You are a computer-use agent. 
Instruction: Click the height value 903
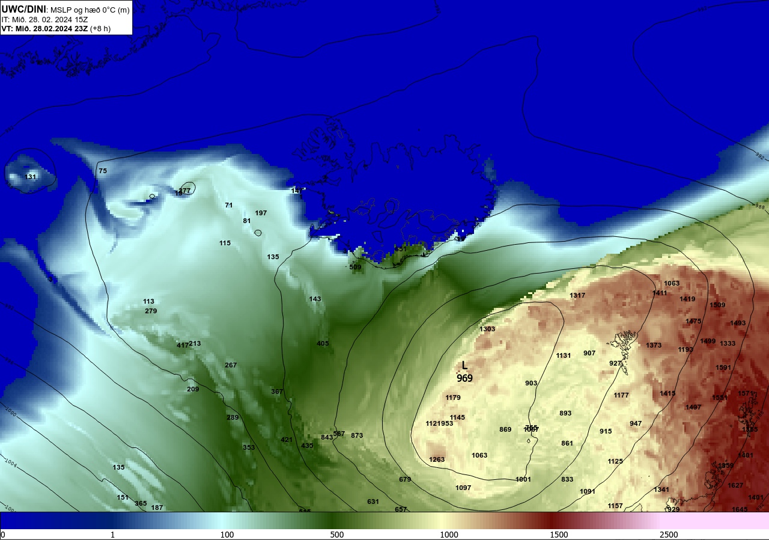click(531, 383)
